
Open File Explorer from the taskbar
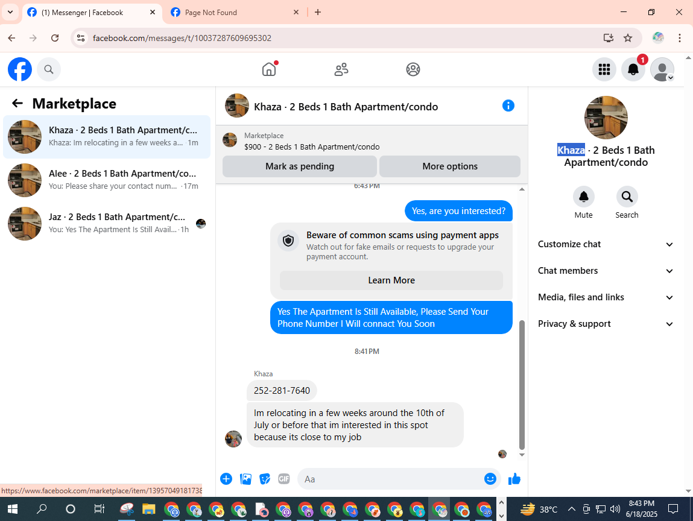point(148,509)
